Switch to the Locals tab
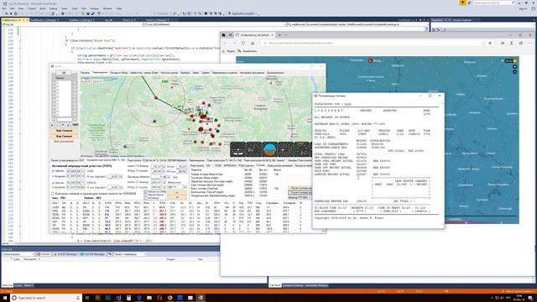537x302 pixels. 18,285
